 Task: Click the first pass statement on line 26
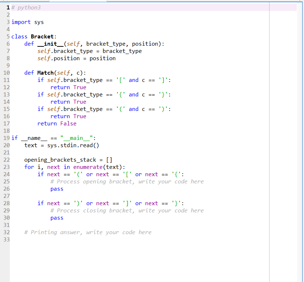point(57,188)
